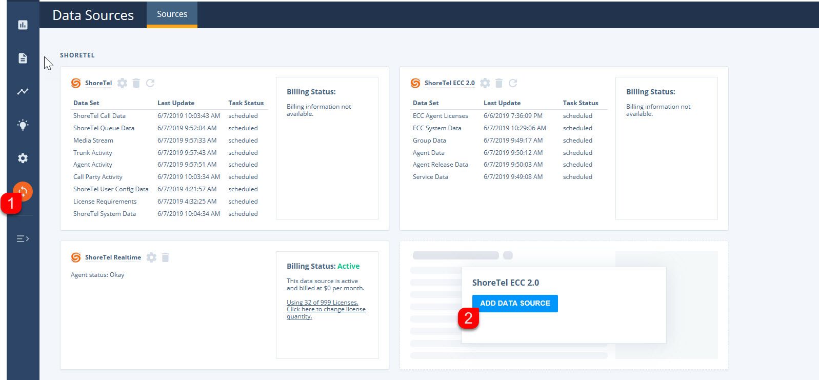Expand the sidebar menu arrow icon
The image size is (819, 380).
(23, 238)
